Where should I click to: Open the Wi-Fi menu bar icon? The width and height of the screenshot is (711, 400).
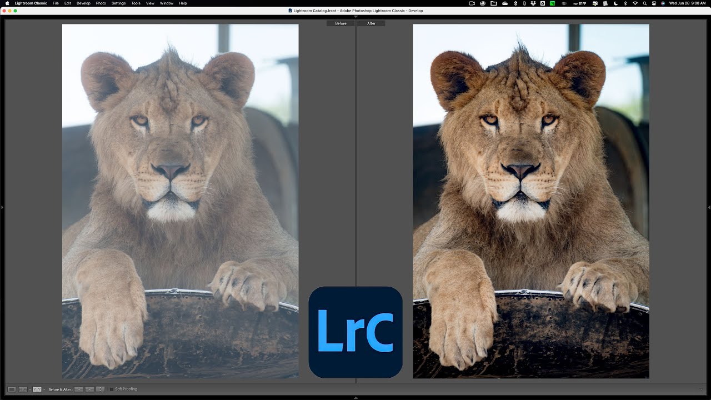coord(635,3)
